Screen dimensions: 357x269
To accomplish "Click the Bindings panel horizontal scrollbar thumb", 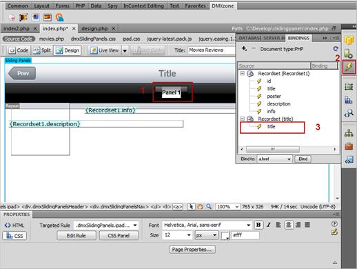I will coord(273,150).
